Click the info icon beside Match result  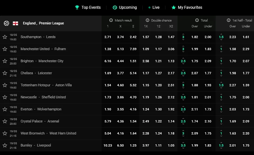coord(111,20)
